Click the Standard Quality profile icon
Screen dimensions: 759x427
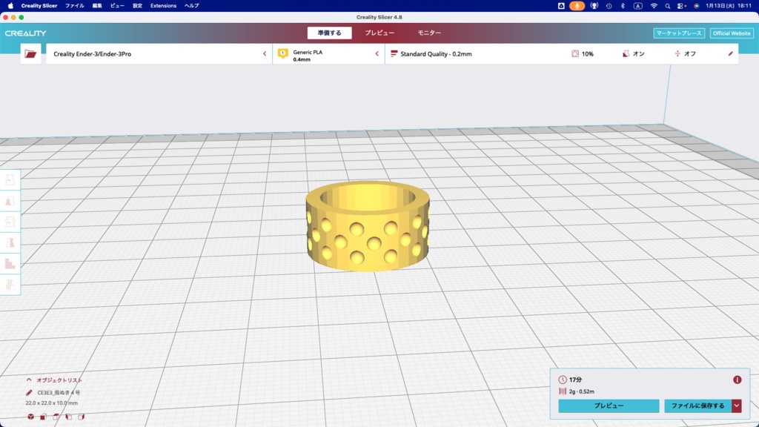point(394,53)
